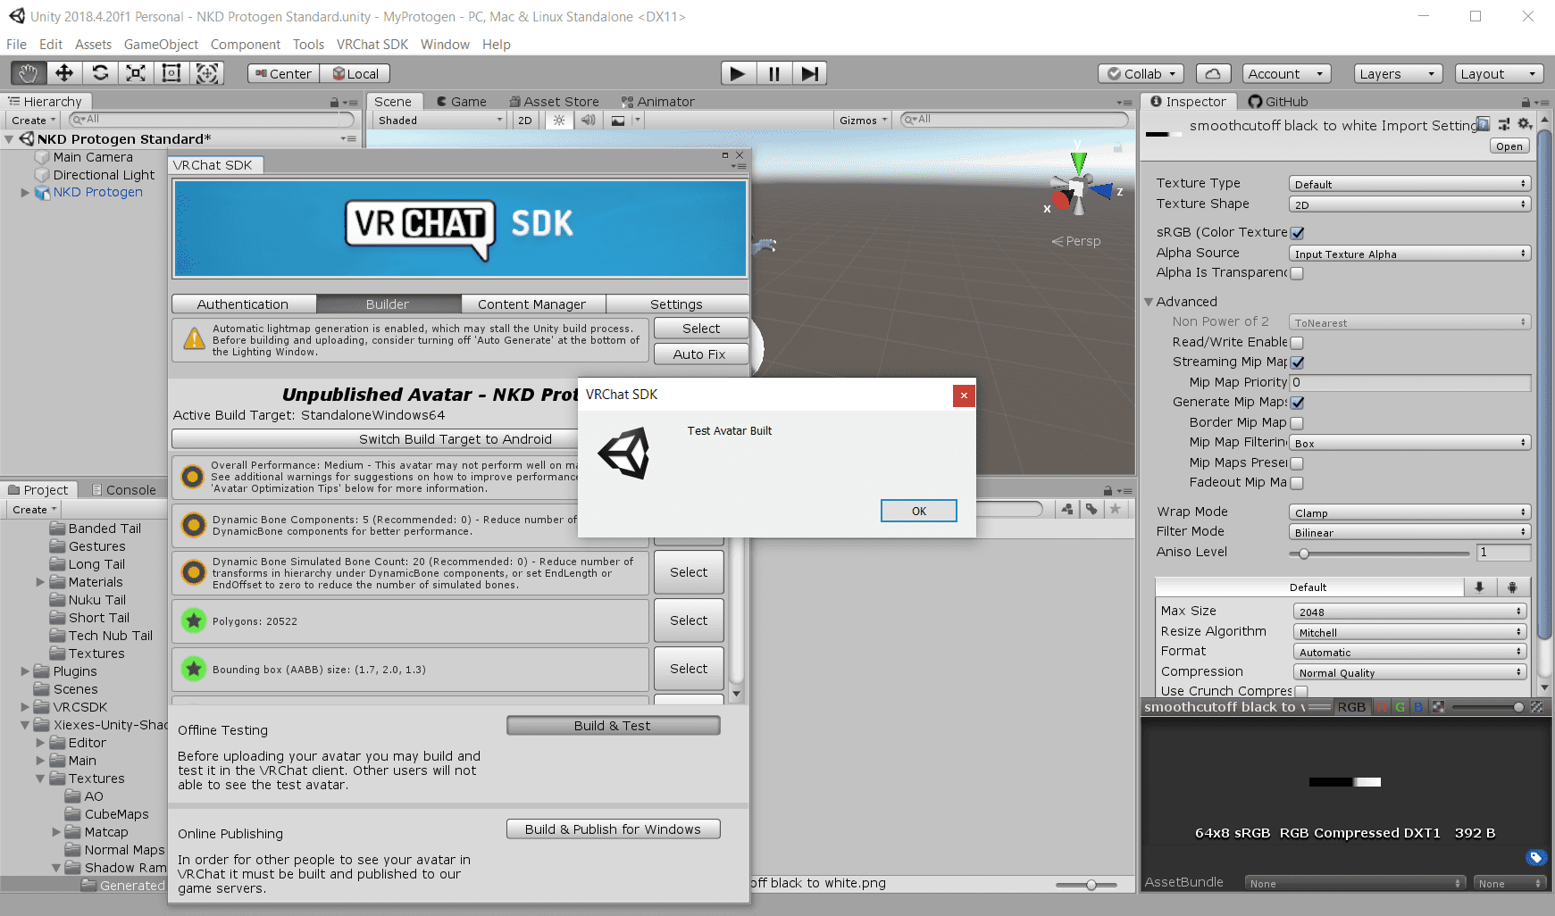The image size is (1555, 916).
Task: Open Filter Mode dropdown
Action: coord(1409,532)
